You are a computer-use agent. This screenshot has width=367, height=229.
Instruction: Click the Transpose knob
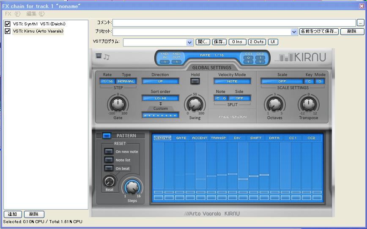[309, 104]
